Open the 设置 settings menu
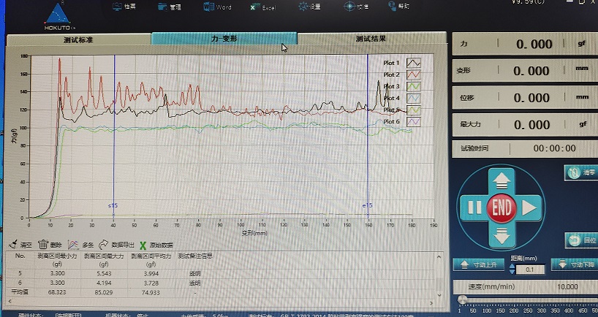Screen dimensions: 598x317 pyautogui.click(x=310, y=7)
